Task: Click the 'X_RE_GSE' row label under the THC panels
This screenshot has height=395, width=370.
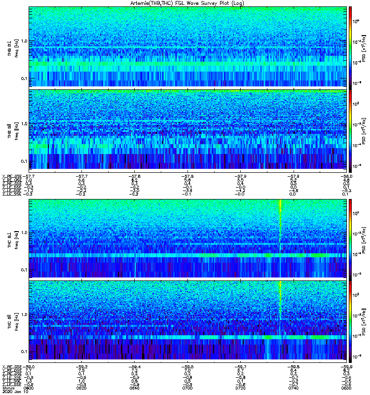Action: pos(12,367)
